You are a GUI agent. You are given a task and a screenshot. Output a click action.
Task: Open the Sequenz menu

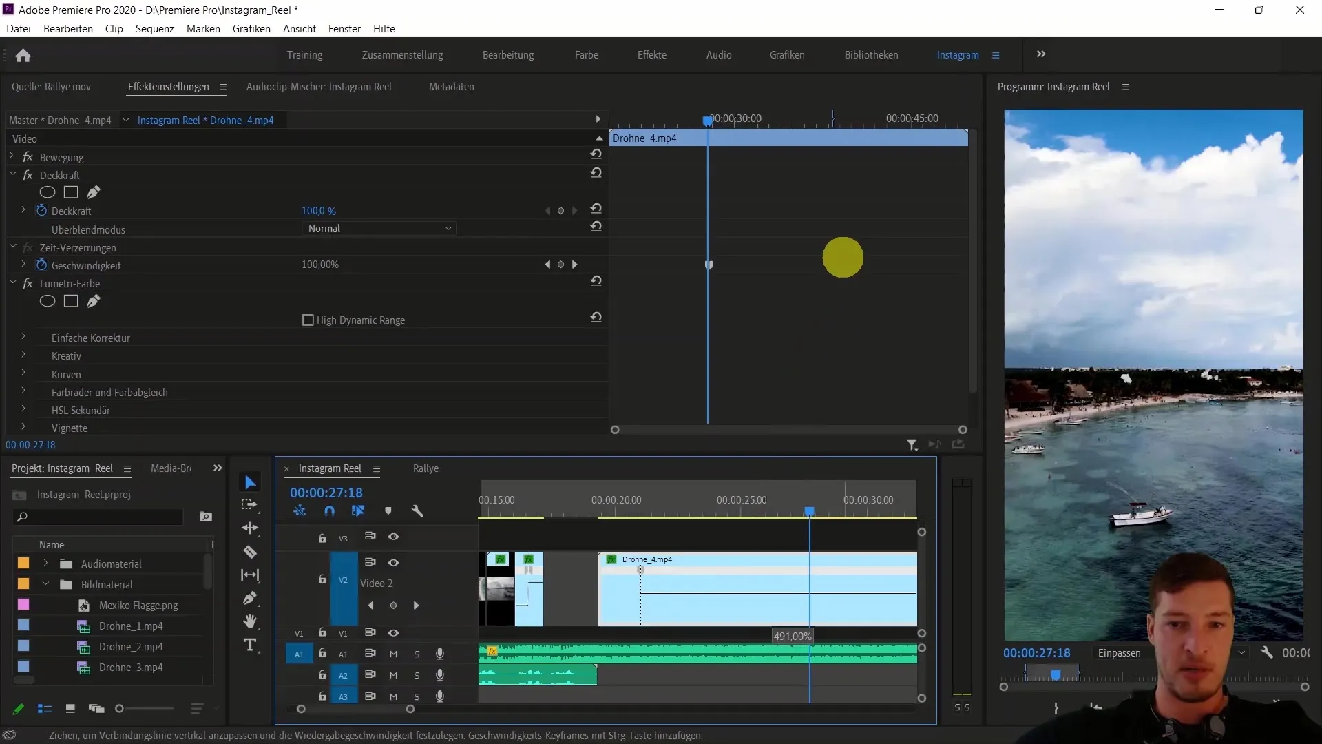click(154, 29)
